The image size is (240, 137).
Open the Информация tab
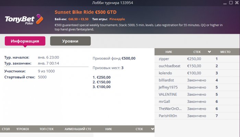coord(25,41)
